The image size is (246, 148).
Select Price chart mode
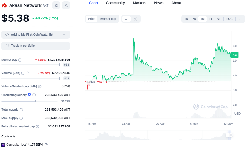point(92,19)
